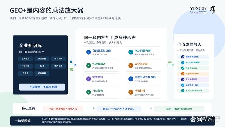Click the green equals sign icon

[x=170, y=62]
